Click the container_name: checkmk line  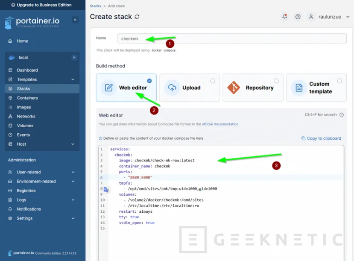click(x=144, y=166)
